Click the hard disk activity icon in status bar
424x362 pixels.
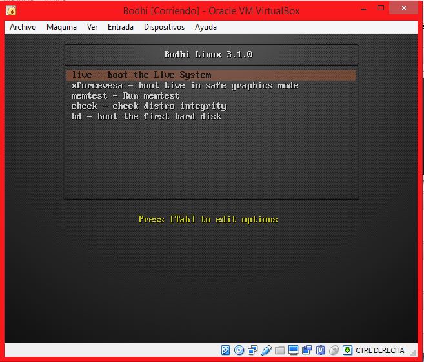tap(226, 350)
